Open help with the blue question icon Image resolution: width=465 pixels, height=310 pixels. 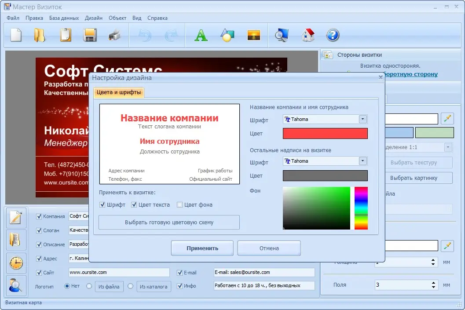click(333, 35)
